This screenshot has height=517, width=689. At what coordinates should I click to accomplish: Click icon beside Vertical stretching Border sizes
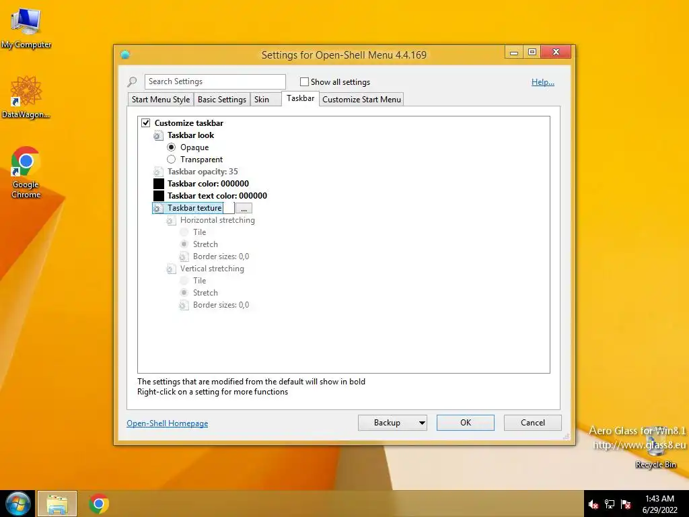tap(184, 305)
